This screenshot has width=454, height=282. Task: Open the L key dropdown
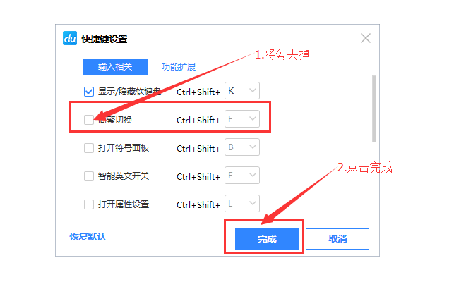click(242, 204)
